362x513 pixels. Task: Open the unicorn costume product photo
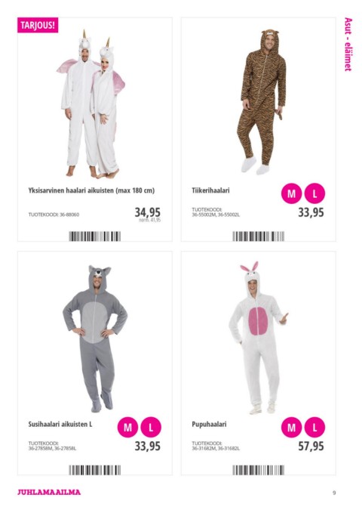coord(90,104)
